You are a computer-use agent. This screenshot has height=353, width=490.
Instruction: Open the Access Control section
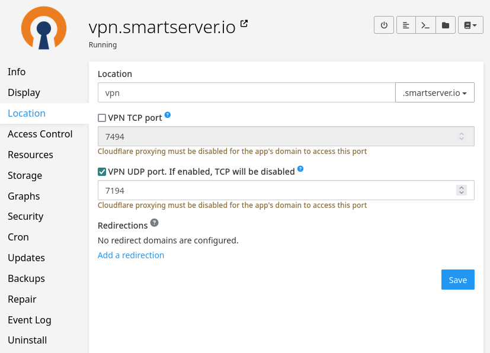coord(40,134)
